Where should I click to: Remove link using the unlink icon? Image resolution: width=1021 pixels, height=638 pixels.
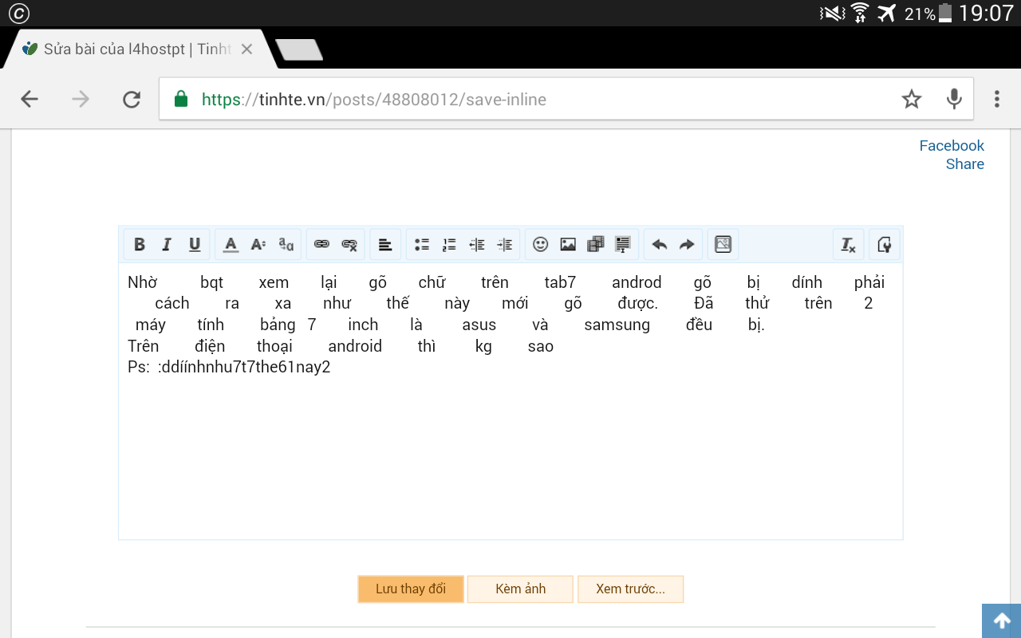coord(349,245)
